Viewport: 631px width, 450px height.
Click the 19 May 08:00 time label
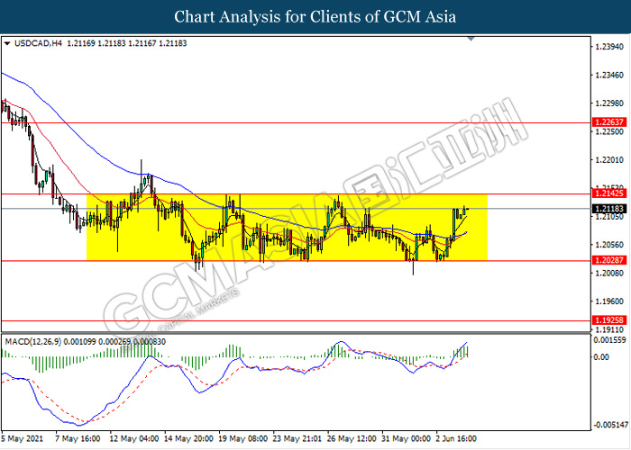pos(243,439)
